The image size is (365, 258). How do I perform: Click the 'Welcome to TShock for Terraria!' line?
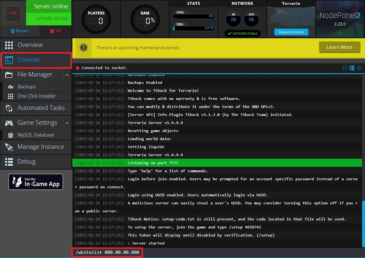(x=217, y=91)
